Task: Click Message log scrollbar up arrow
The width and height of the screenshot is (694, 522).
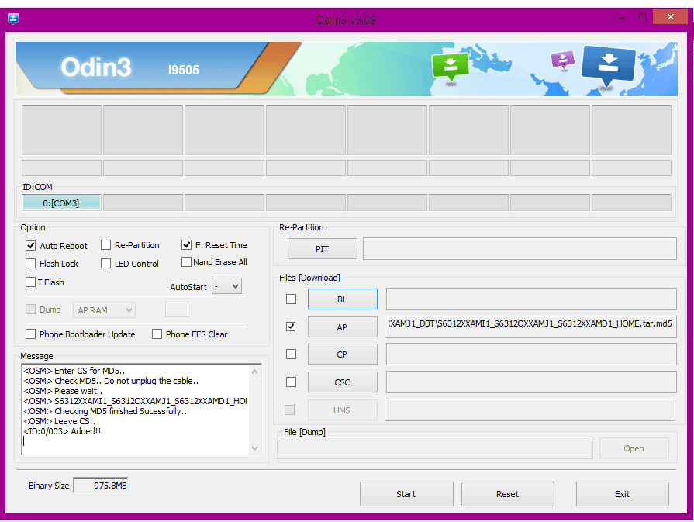Action: point(254,372)
